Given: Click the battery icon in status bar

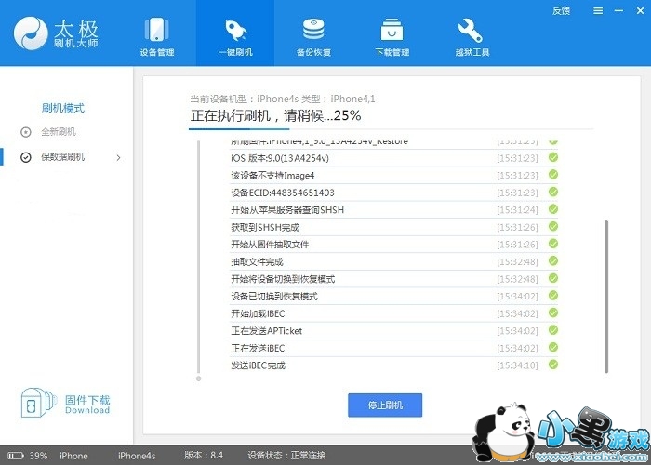Looking at the screenshot, I should [x=16, y=456].
